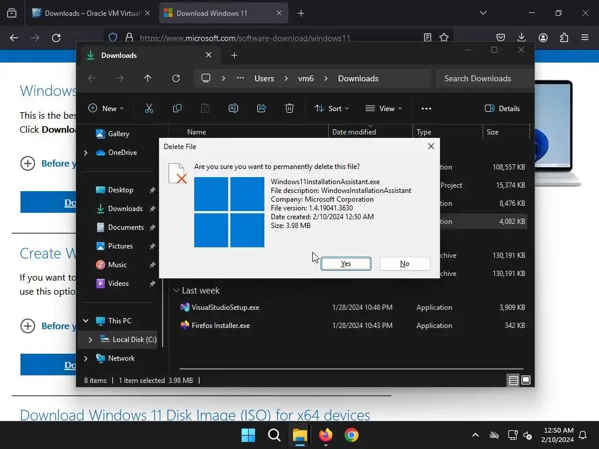Click the Delete trash icon in Explorer toolbar
599x449 pixels.
[x=290, y=108]
